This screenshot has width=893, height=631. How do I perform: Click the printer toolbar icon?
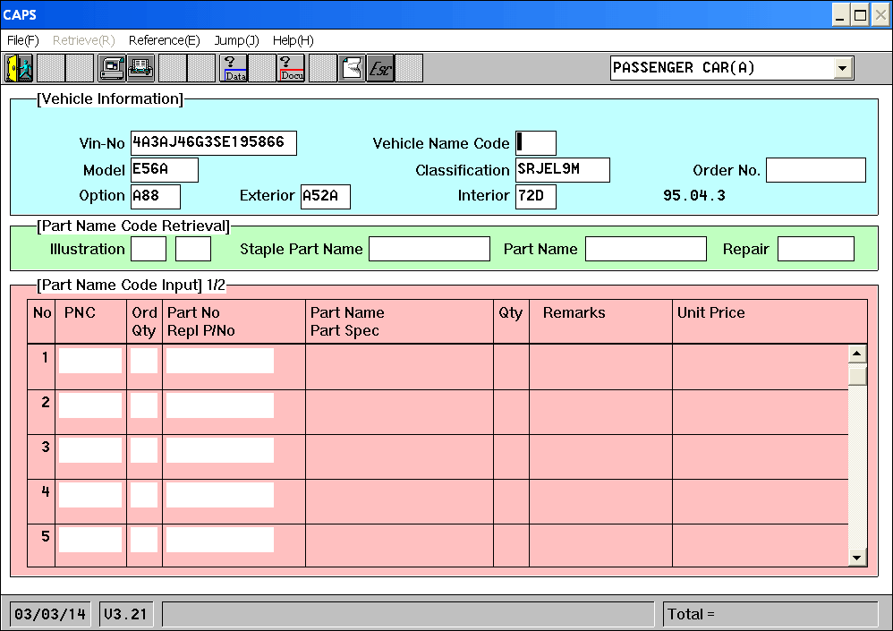(140, 68)
